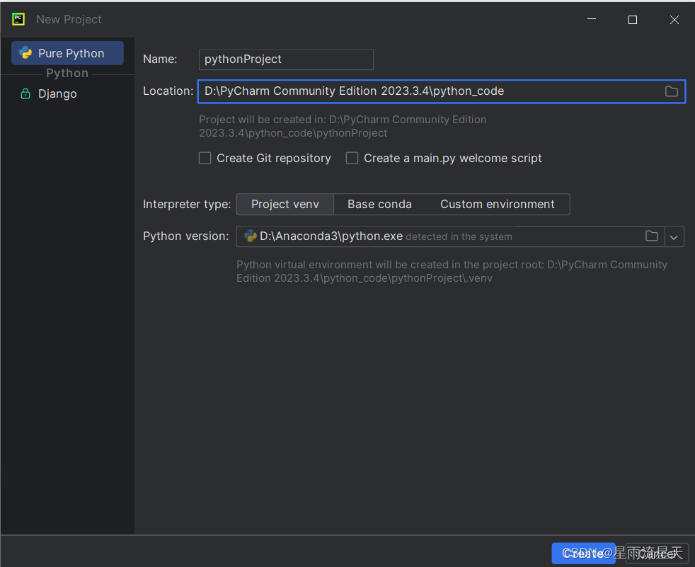695x567 pixels.
Task: Click the 'Python version:' label
Action: click(x=185, y=236)
